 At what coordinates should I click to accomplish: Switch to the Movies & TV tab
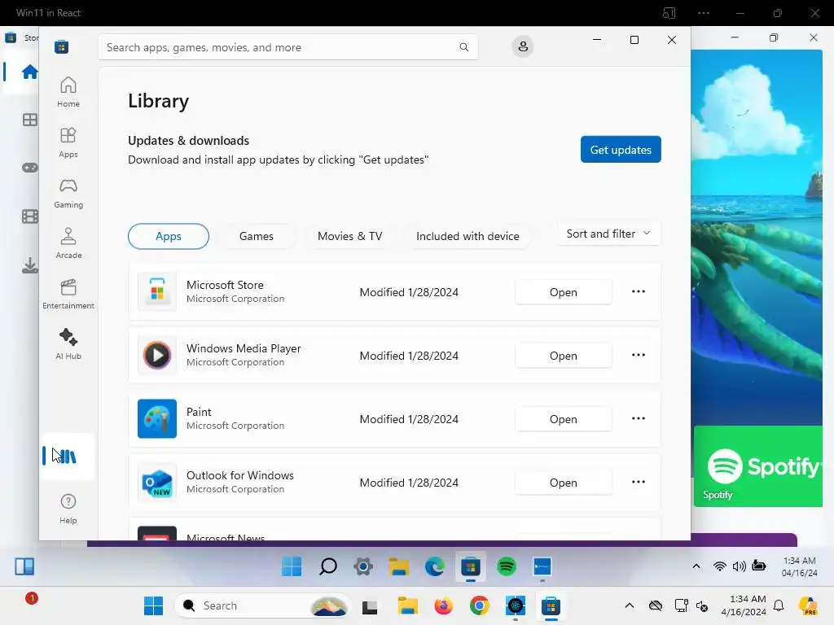tap(350, 236)
